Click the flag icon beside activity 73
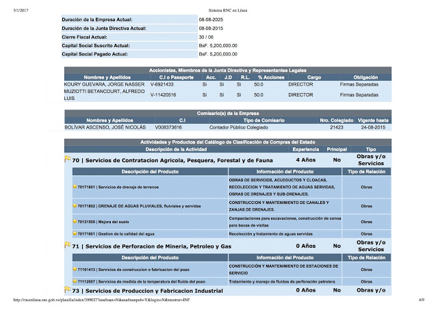This screenshot has height=310, width=438. 67,289
